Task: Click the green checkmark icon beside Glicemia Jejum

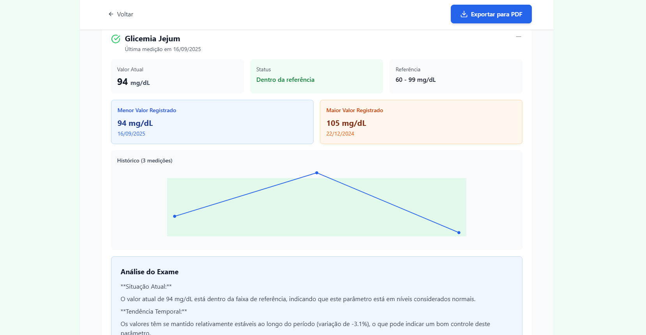Action: (116, 39)
